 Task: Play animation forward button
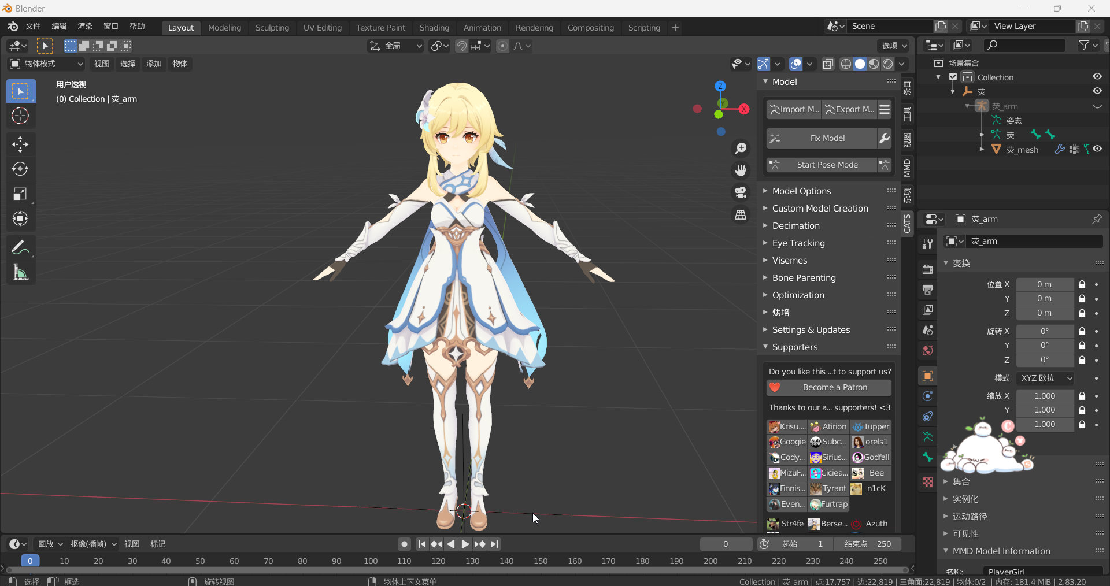(x=465, y=544)
